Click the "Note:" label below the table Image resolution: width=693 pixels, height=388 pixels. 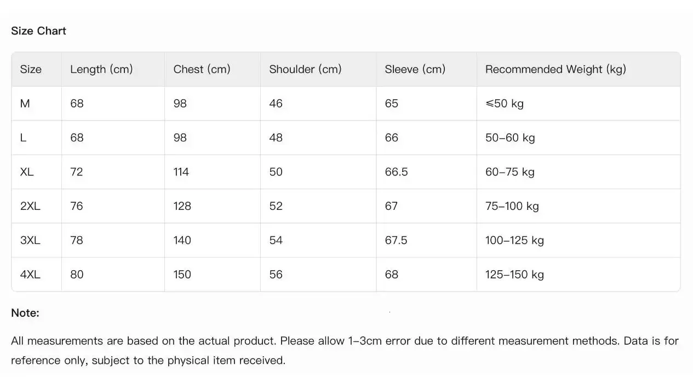(25, 313)
